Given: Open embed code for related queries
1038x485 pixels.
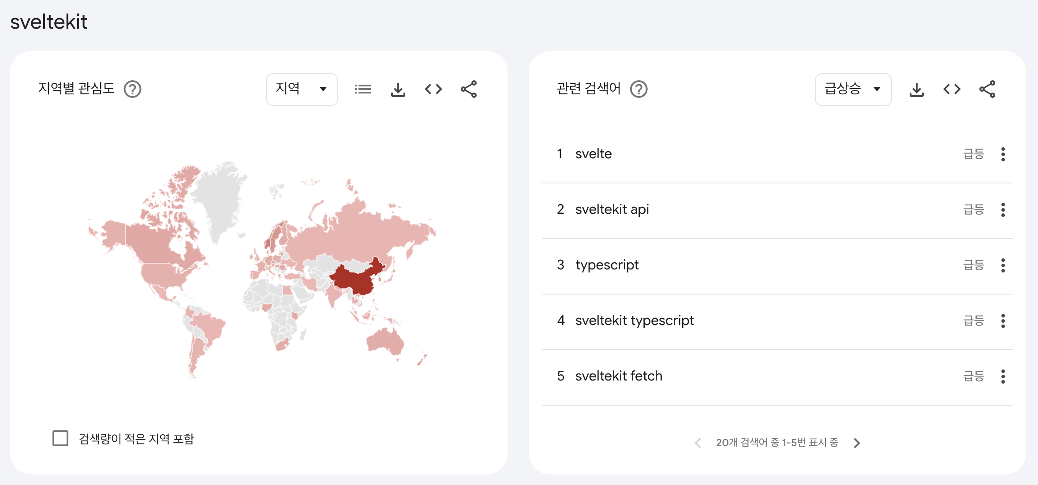Looking at the screenshot, I should click(952, 90).
